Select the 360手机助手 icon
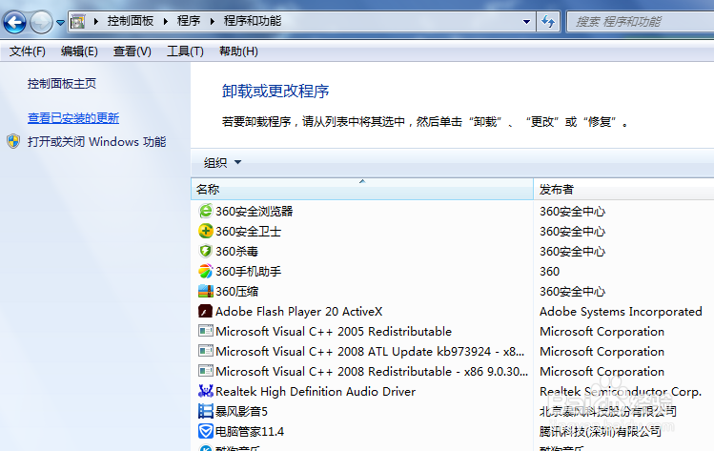This screenshot has height=451, width=714. pyautogui.click(x=205, y=271)
